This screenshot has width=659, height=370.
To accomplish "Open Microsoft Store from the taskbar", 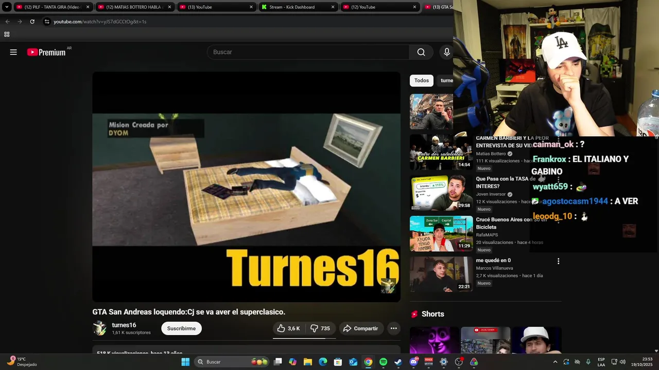I will tap(338, 362).
